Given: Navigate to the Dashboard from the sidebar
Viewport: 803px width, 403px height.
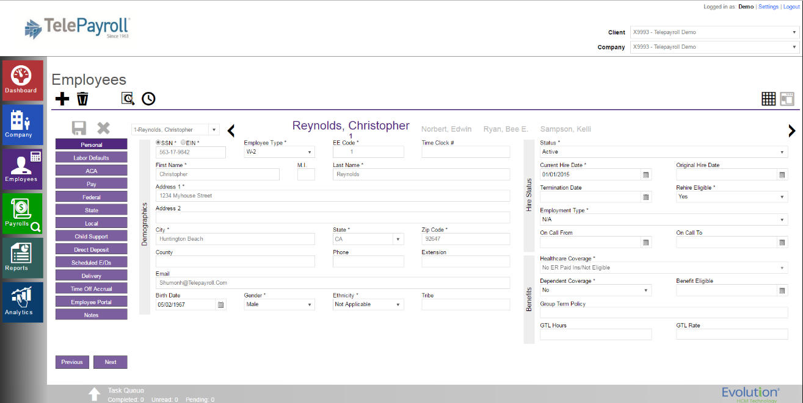Looking at the screenshot, I should point(22,80).
